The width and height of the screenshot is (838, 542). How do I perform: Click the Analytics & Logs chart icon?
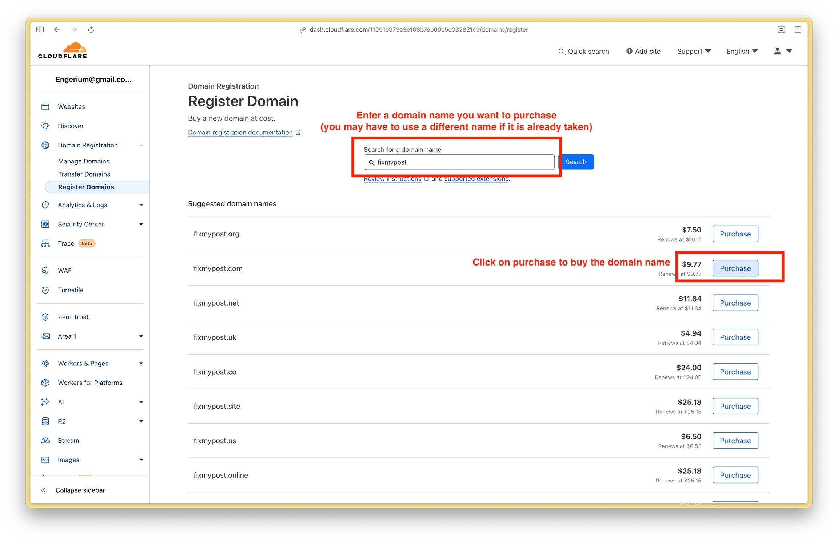click(x=45, y=205)
